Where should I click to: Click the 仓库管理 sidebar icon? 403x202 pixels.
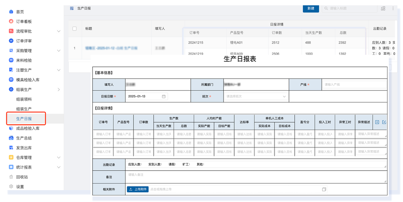coord(11,157)
